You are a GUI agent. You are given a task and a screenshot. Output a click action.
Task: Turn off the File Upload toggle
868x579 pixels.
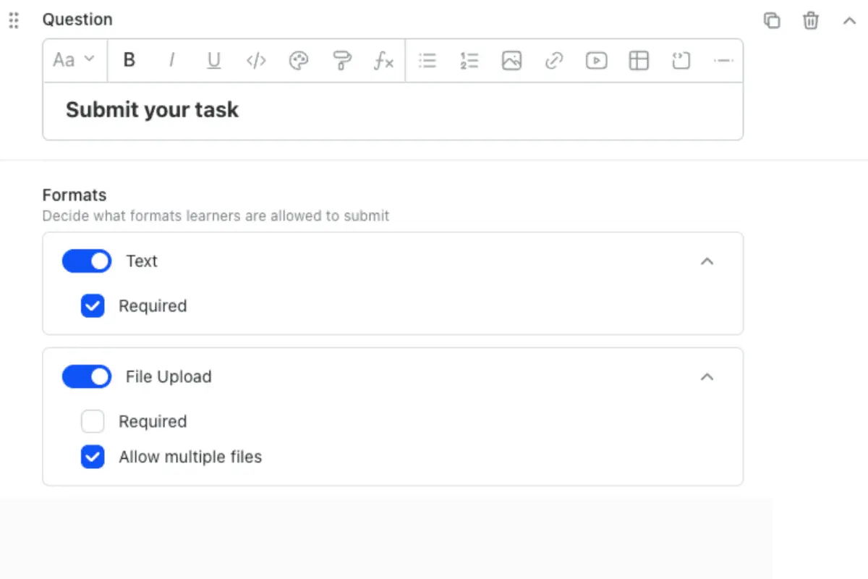click(x=87, y=377)
